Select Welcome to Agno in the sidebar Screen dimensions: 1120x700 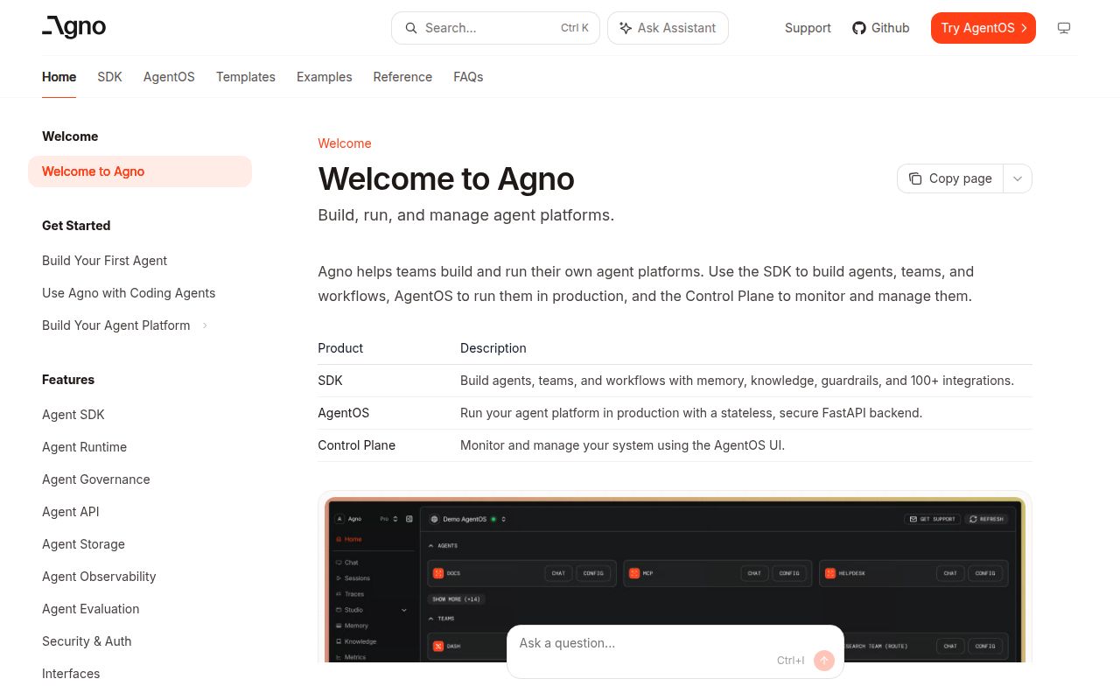coord(140,171)
